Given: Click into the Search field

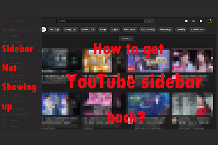Looking at the screenshot, I should click(100, 21).
